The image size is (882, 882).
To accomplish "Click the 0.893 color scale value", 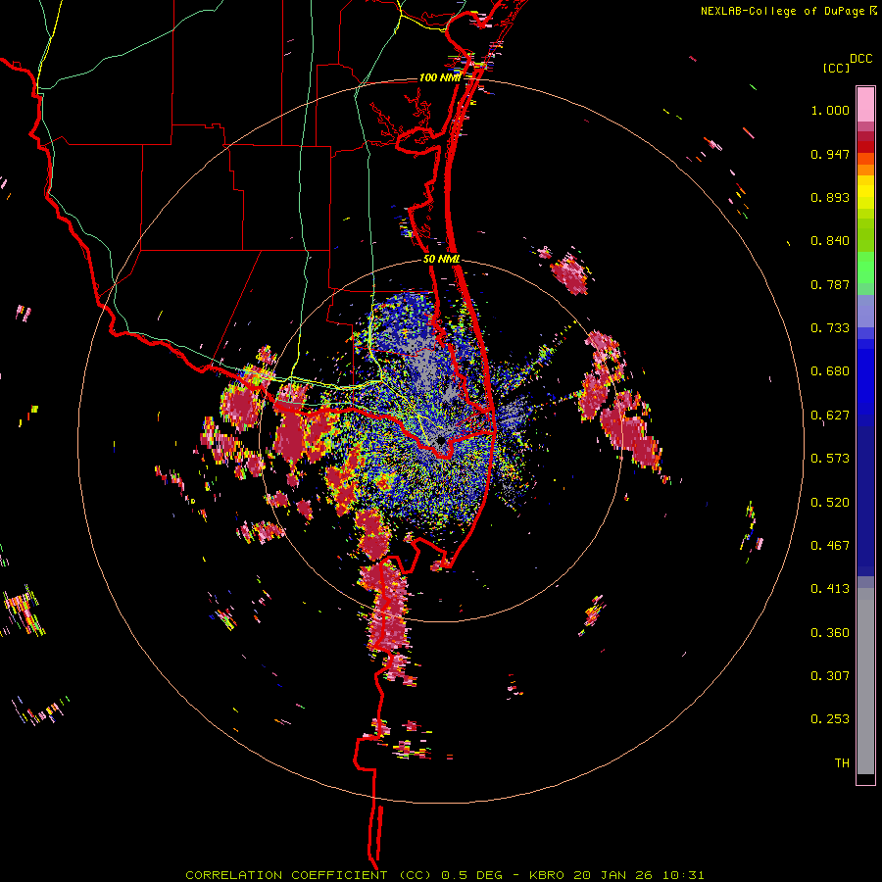I will [x=830, y=197].
